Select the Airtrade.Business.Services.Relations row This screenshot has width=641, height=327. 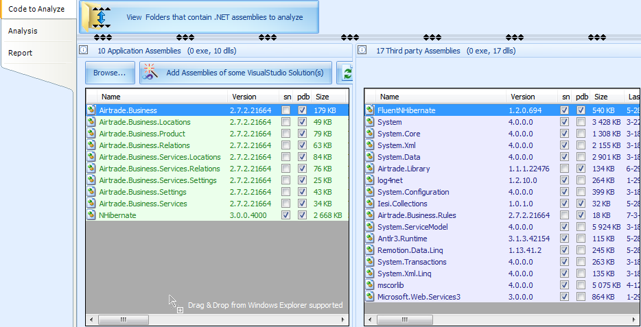(218, 169)
